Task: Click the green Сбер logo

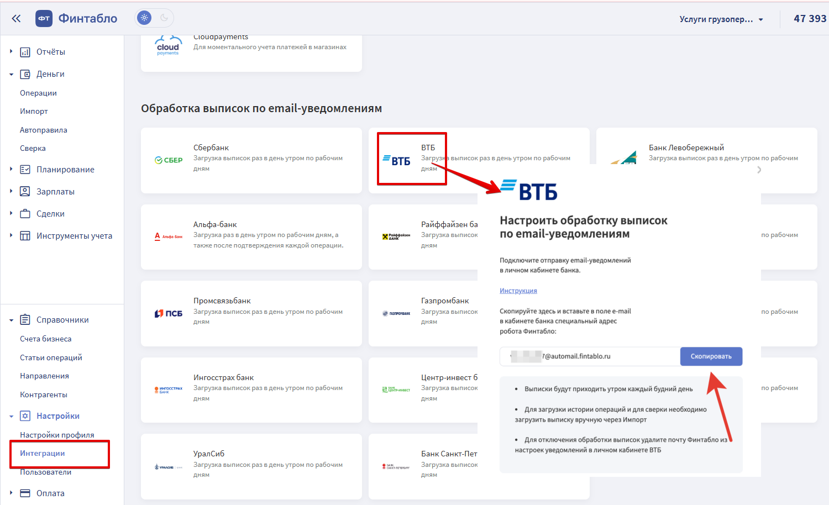Action: 169,160
